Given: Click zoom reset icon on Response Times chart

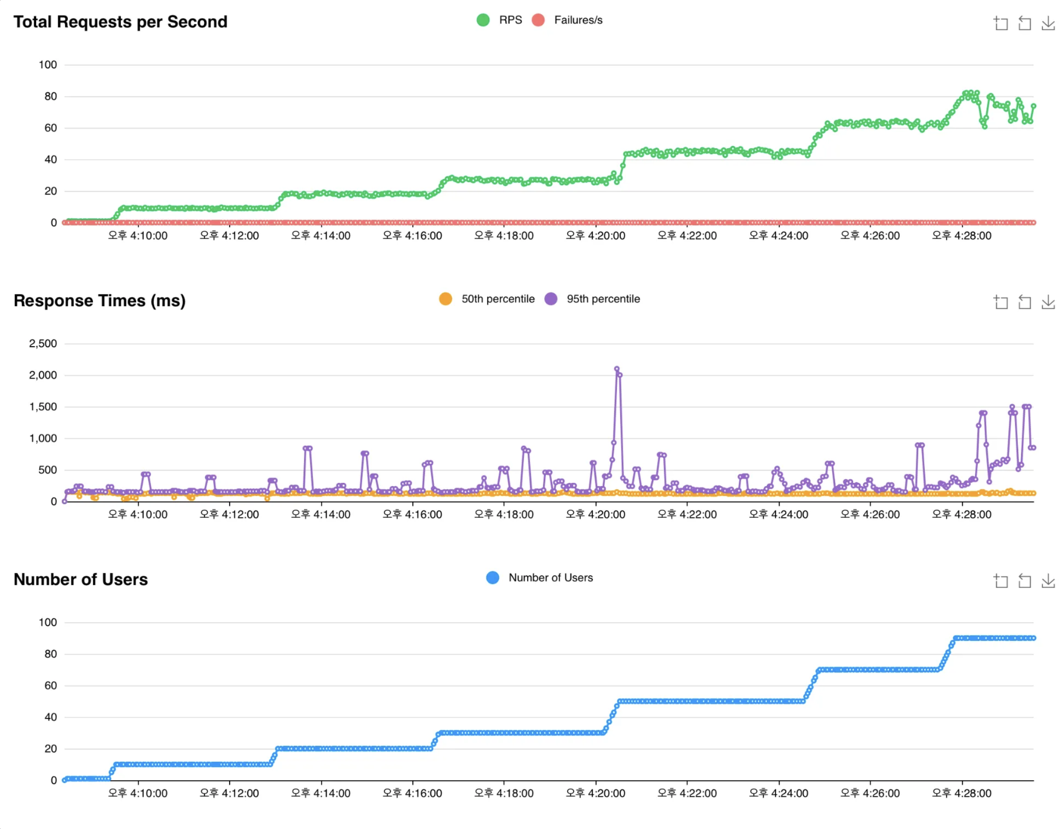Looking at the screenshot, I should pos(1024,303).
